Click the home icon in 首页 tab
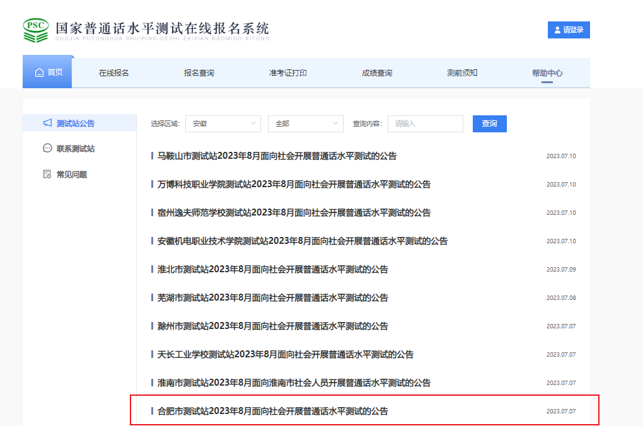The width and height of the screenshot is (643, 426). (x=39, y=72)
